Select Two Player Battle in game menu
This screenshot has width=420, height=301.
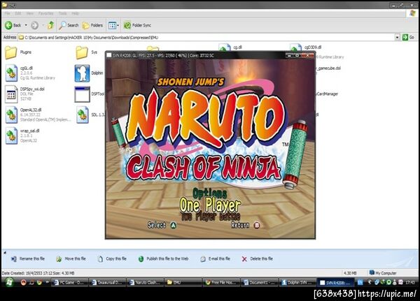pos(211,216)
